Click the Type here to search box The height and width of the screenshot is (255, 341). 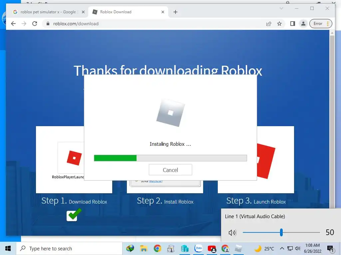click(69, 248)
